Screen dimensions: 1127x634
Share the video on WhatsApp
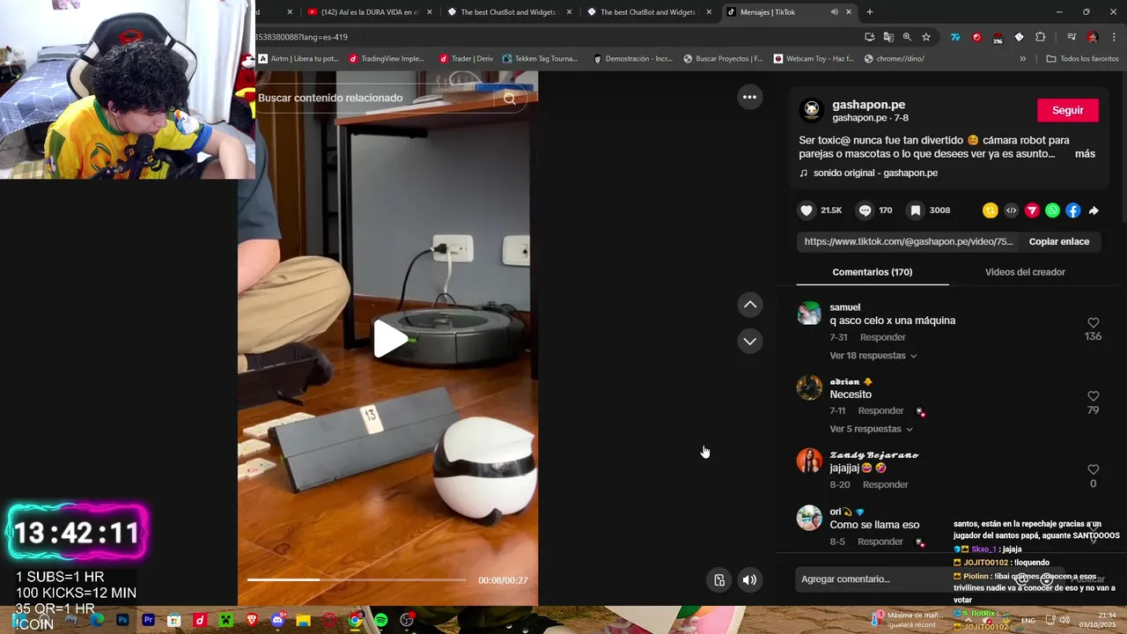point(1052,210)
